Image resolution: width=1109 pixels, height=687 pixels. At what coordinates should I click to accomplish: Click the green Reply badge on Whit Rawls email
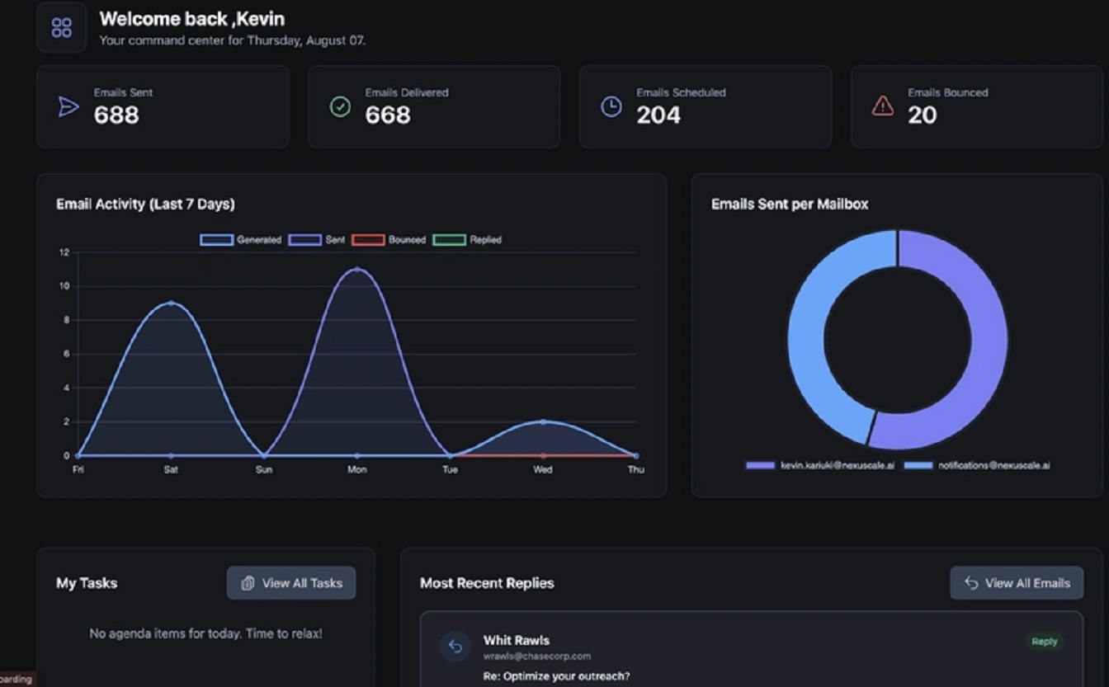[x=1044, y=642]
